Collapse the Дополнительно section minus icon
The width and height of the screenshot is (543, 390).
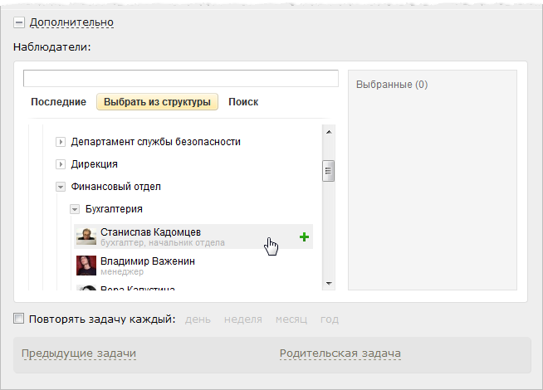point(19,22)
